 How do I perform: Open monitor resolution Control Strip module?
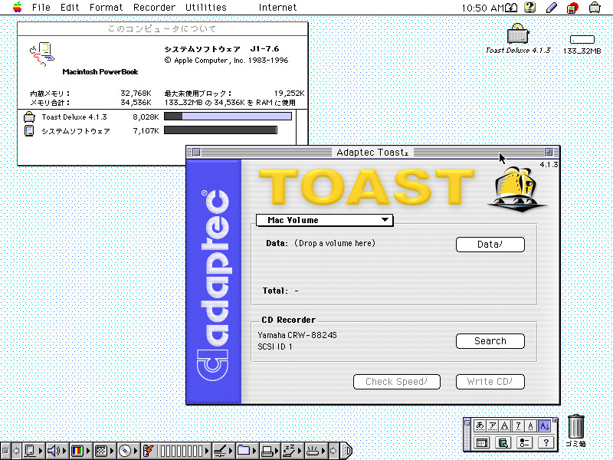[104, 451]
